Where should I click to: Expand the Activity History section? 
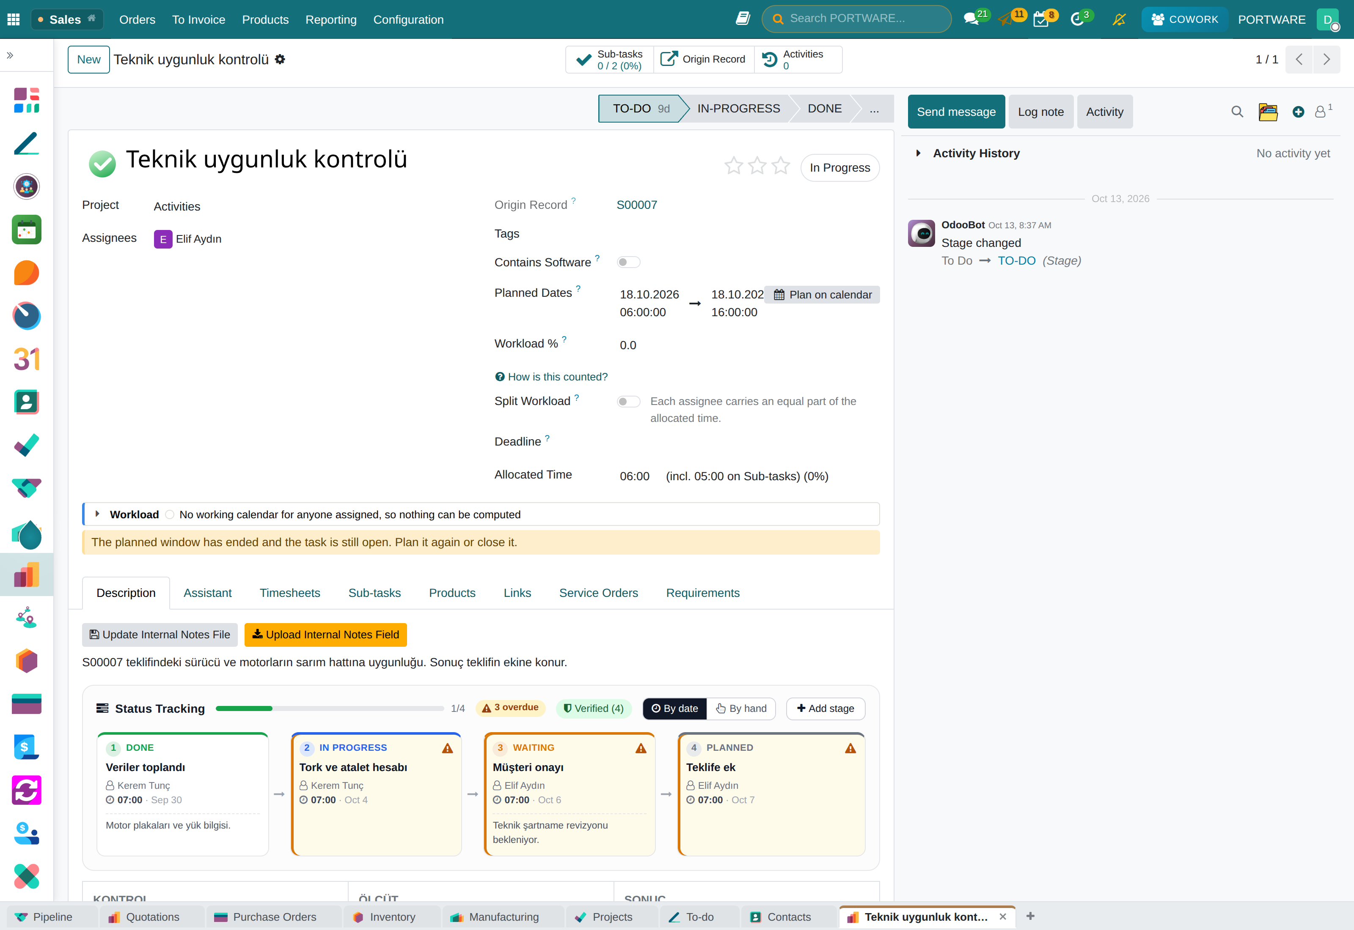click(919, 153)
